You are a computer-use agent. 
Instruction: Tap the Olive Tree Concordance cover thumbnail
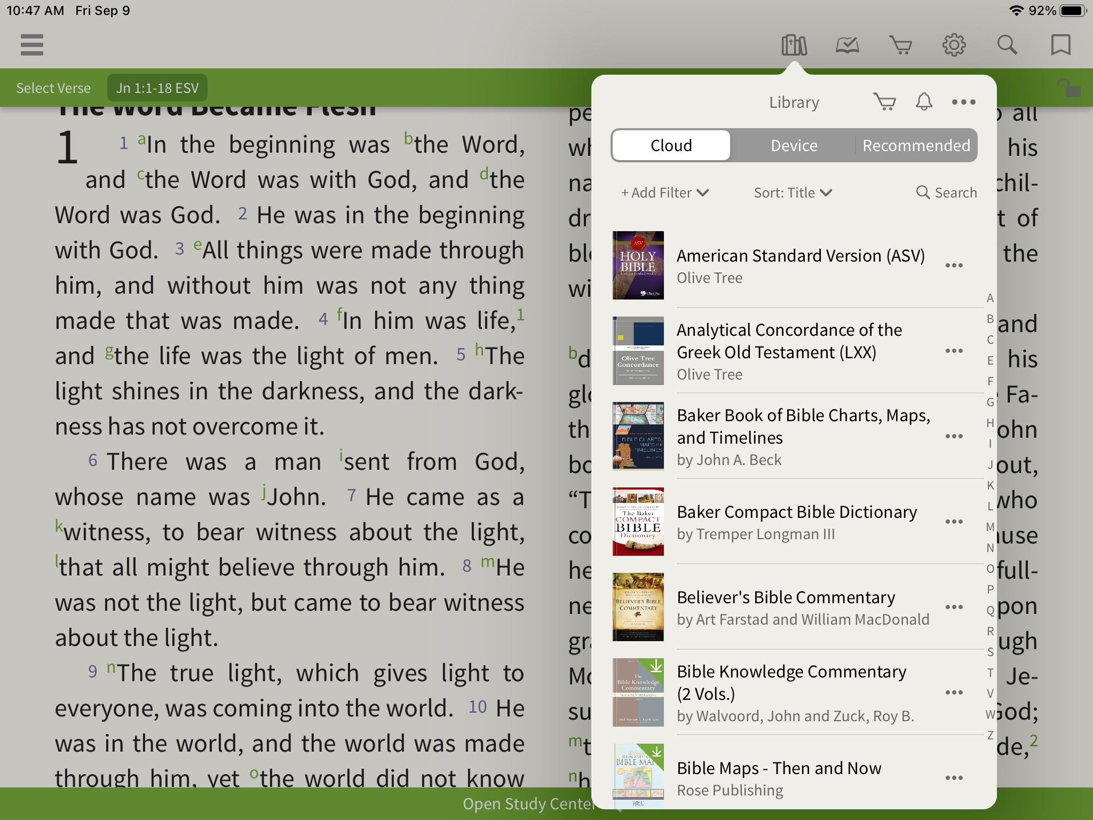(638, 351)
